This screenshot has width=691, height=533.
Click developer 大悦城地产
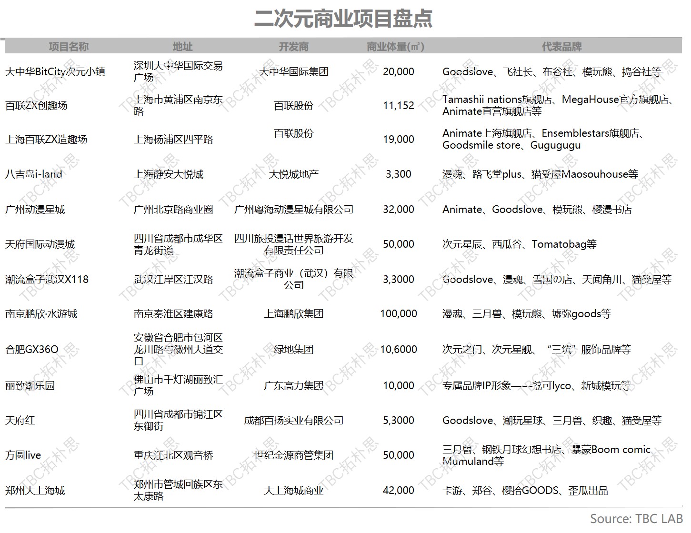tap(294, 174)
